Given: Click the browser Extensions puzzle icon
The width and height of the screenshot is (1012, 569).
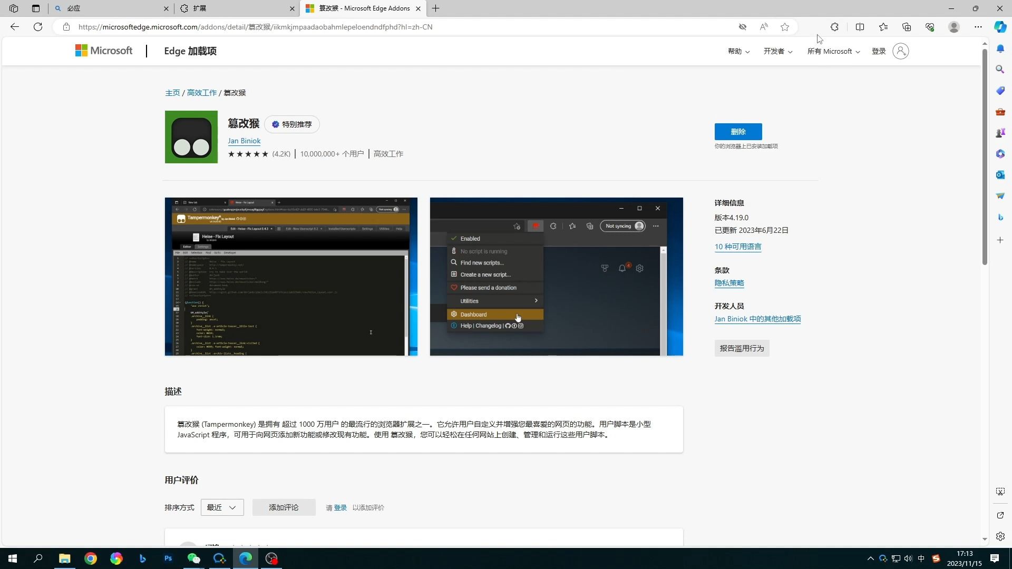Looking at the screenshot, I should pyautogui.click(x=834, y=27).
